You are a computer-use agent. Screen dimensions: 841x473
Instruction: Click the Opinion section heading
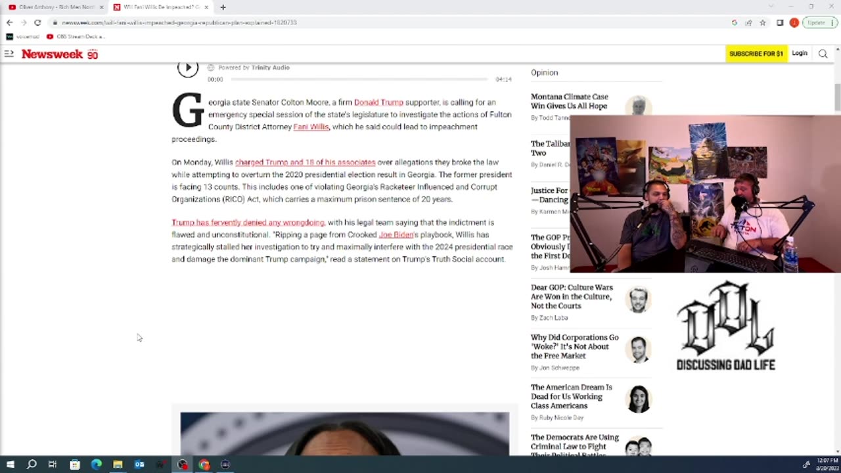coord(544,73)
